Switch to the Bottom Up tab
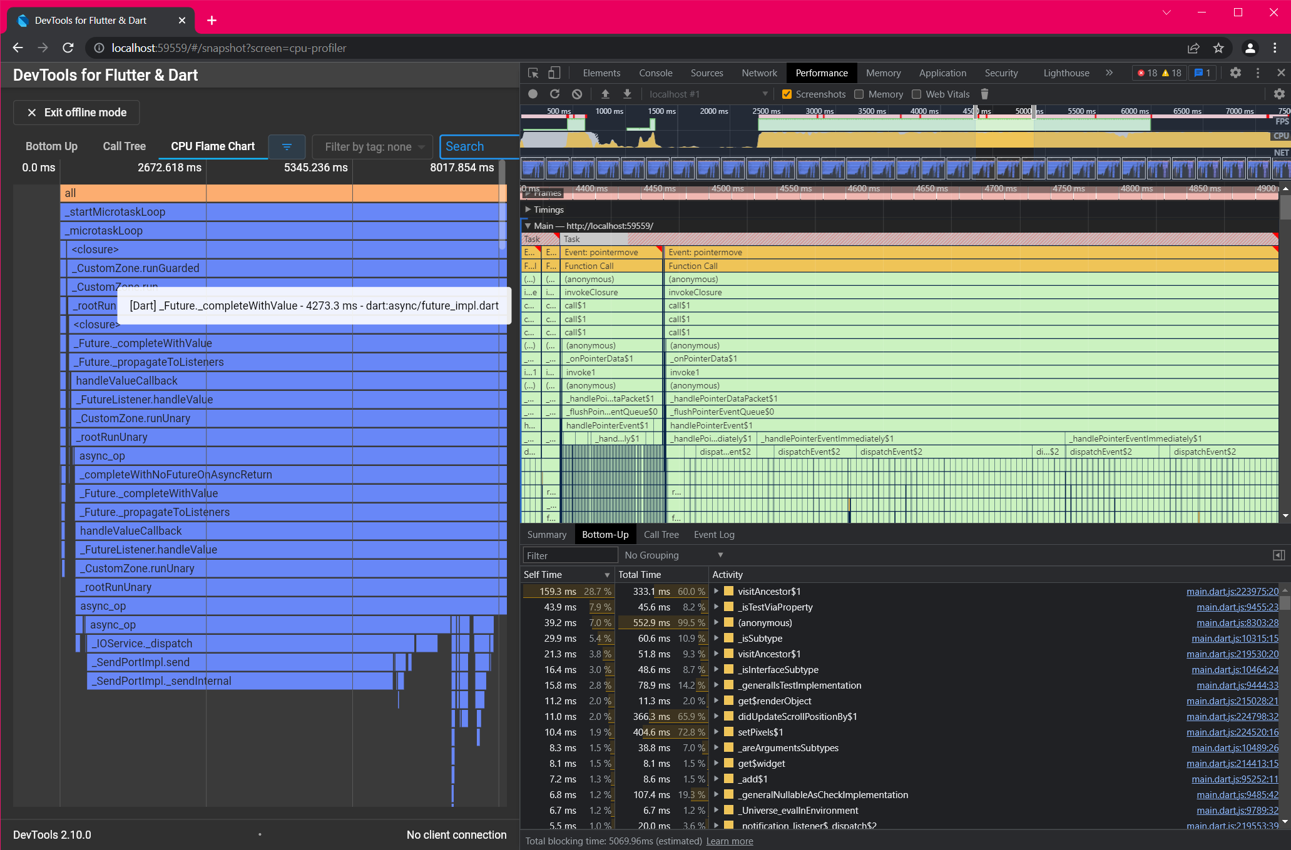The width and height of the screenshot is (1291, 850). [51, 146]
